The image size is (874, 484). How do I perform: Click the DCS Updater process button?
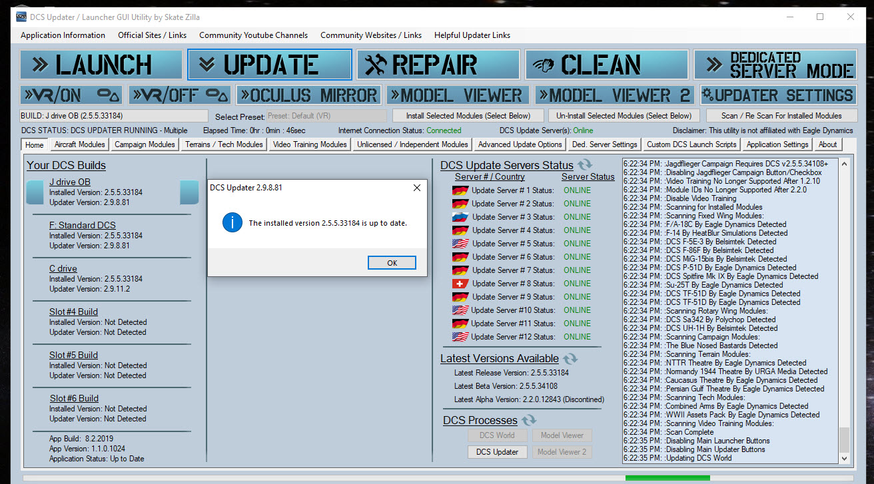[x=497, y=452]
